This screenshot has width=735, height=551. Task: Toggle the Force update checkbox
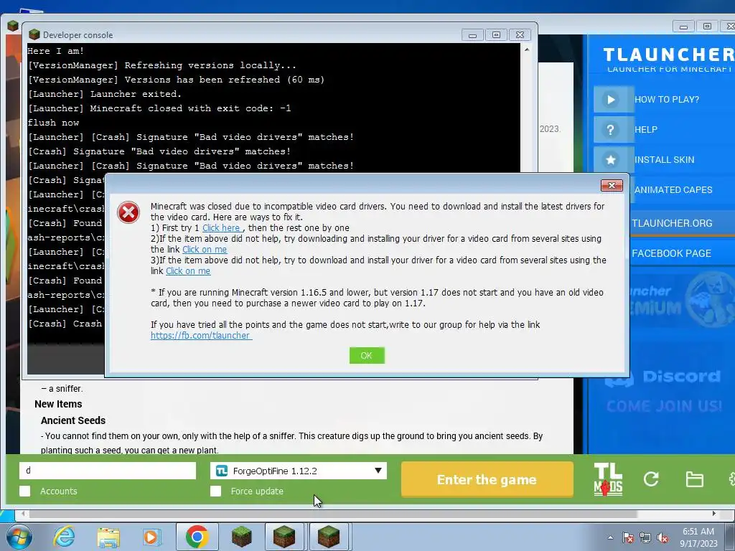click(x=215, y=491)
